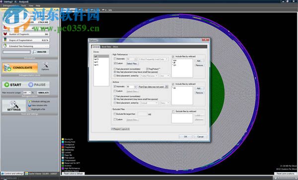Click Number of Fragments icon
The height and width of the screenshot is (180, 298).
coord(5,34)
